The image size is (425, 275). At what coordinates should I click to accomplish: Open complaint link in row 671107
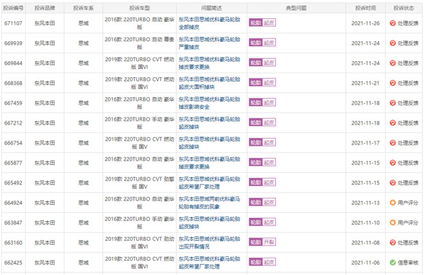[x=209, y=23]
